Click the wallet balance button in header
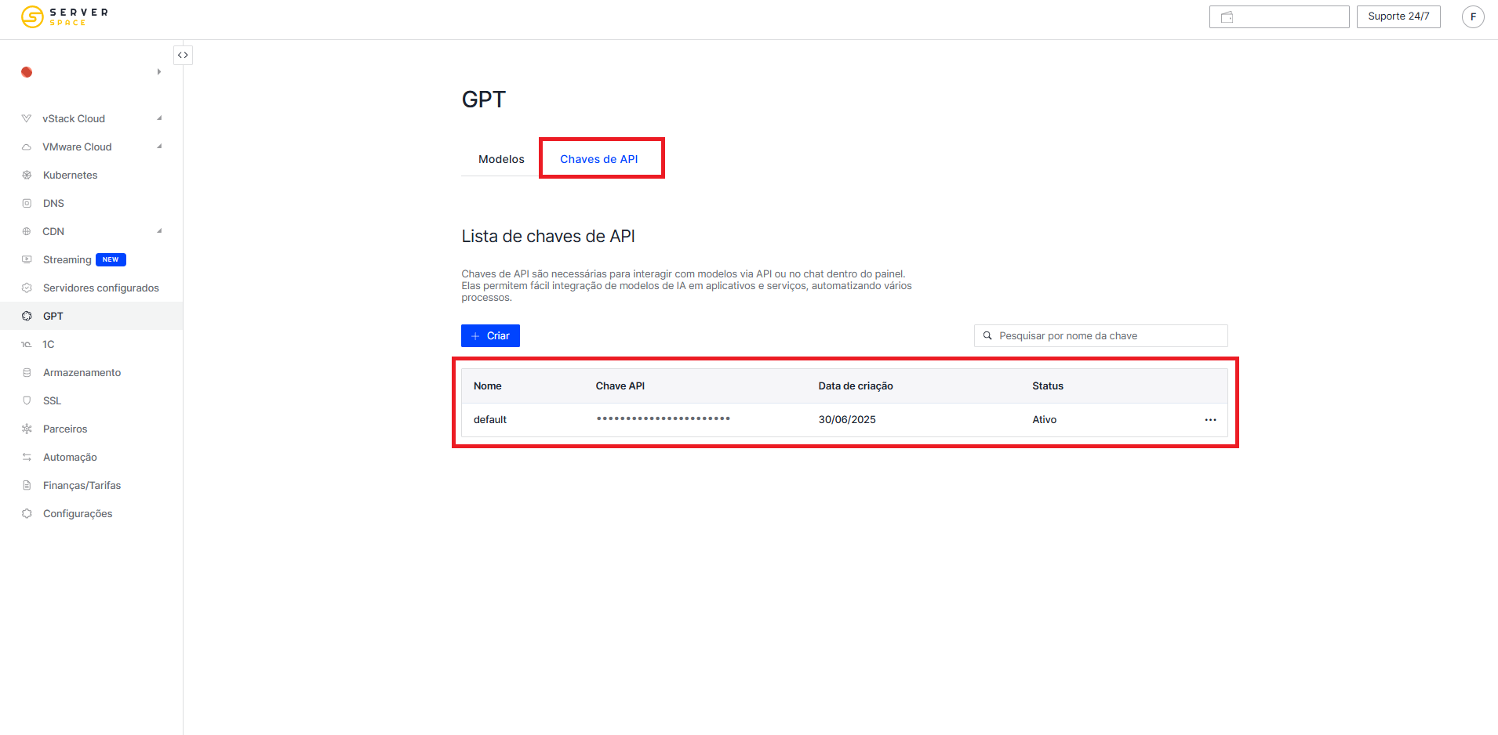Screen dimensions: 1498x735 1279,16
